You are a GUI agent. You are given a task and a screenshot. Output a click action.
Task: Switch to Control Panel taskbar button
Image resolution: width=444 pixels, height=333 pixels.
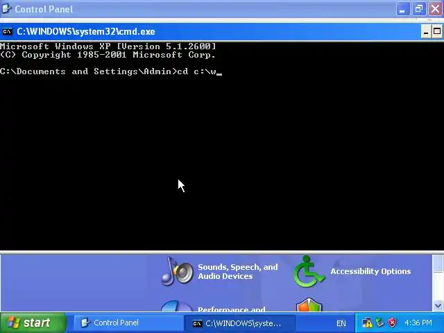[128, 323]
